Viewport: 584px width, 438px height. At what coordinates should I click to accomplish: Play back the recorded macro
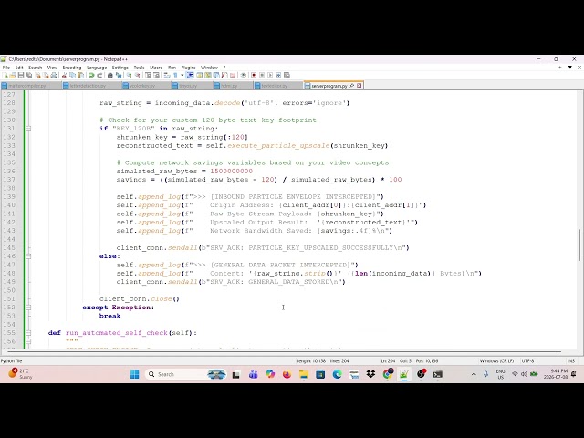(x=270, y=75)
